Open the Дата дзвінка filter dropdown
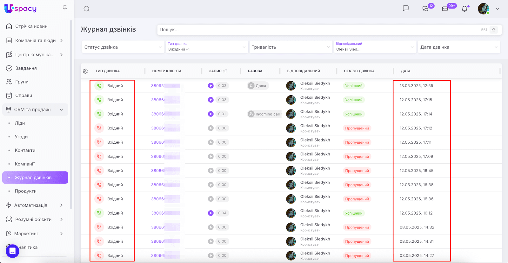The height and width of the screenshot is (263, 508). (x=459, y=47)
